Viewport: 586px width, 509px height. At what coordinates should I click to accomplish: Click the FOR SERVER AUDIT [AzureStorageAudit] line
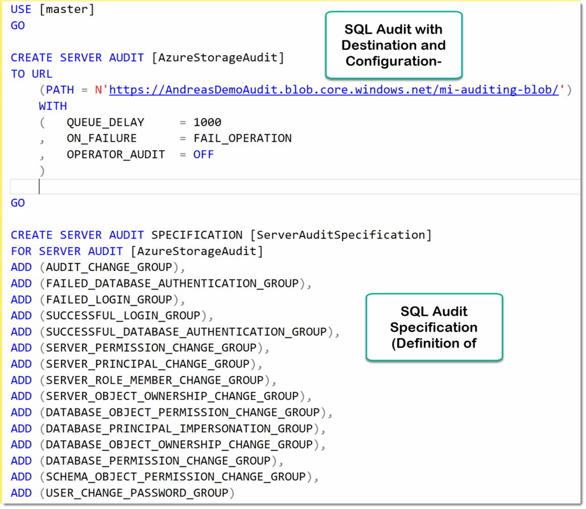(x=137, y=251)
